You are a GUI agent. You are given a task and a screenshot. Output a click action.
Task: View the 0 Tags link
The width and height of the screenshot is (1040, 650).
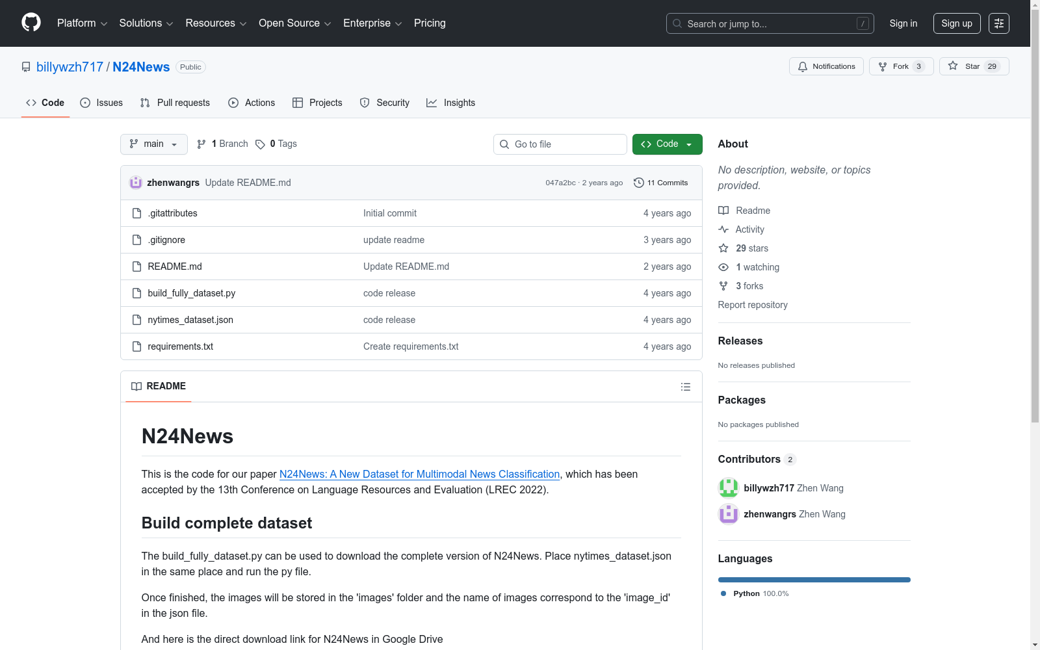click(276, 144)
